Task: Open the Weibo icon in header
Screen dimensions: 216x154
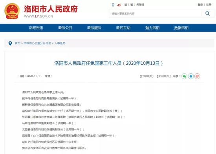Action: point(119,5)
